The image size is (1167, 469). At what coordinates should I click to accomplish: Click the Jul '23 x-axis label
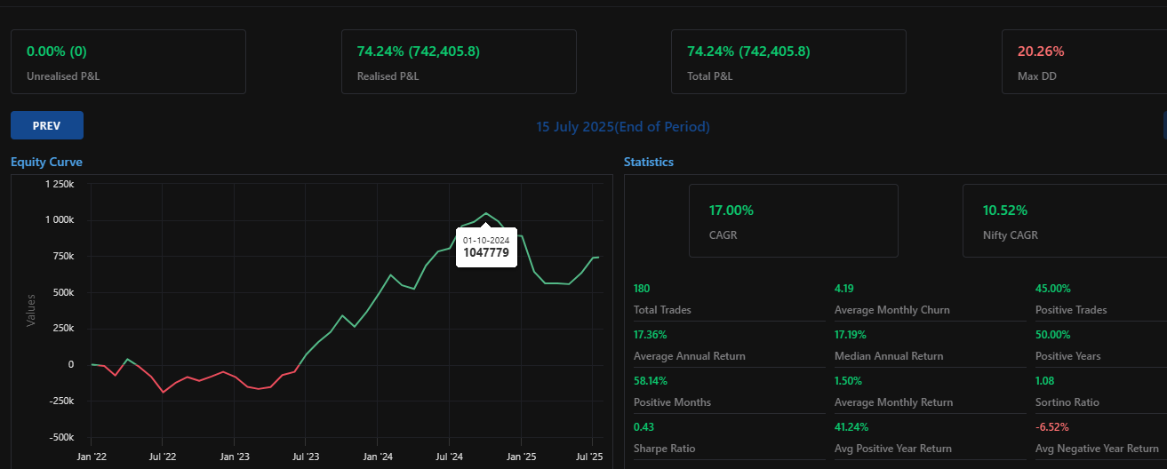point(305,456)
